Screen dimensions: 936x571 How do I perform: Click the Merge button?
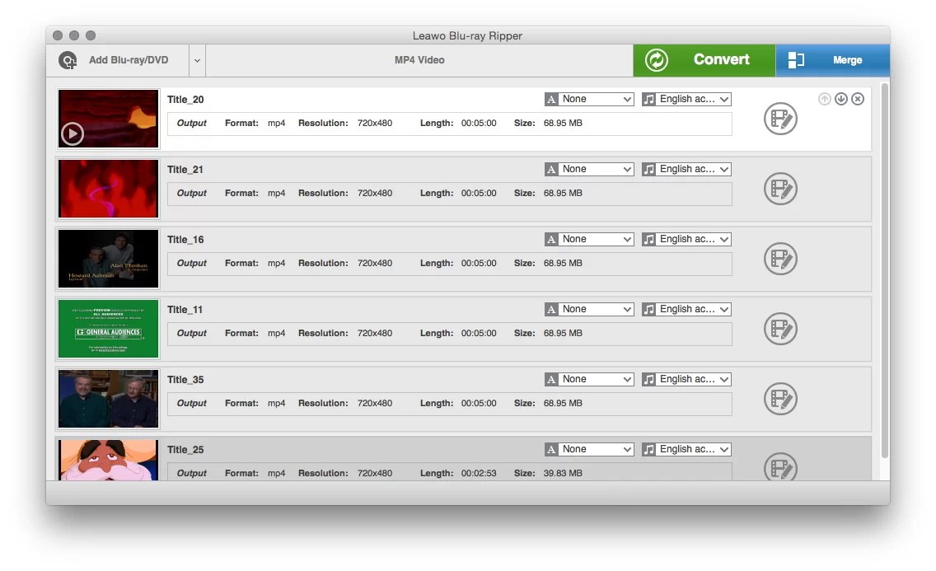pos(847,59)
